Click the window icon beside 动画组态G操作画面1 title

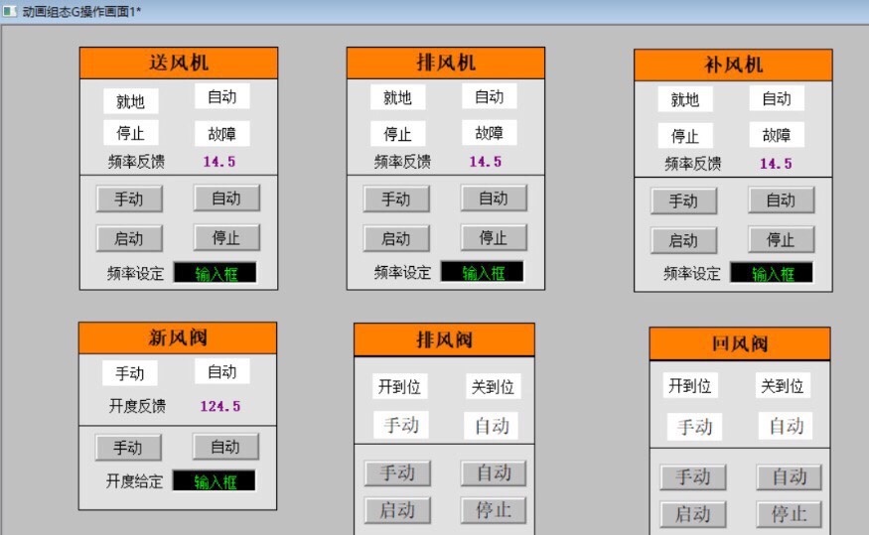point(9,11)
